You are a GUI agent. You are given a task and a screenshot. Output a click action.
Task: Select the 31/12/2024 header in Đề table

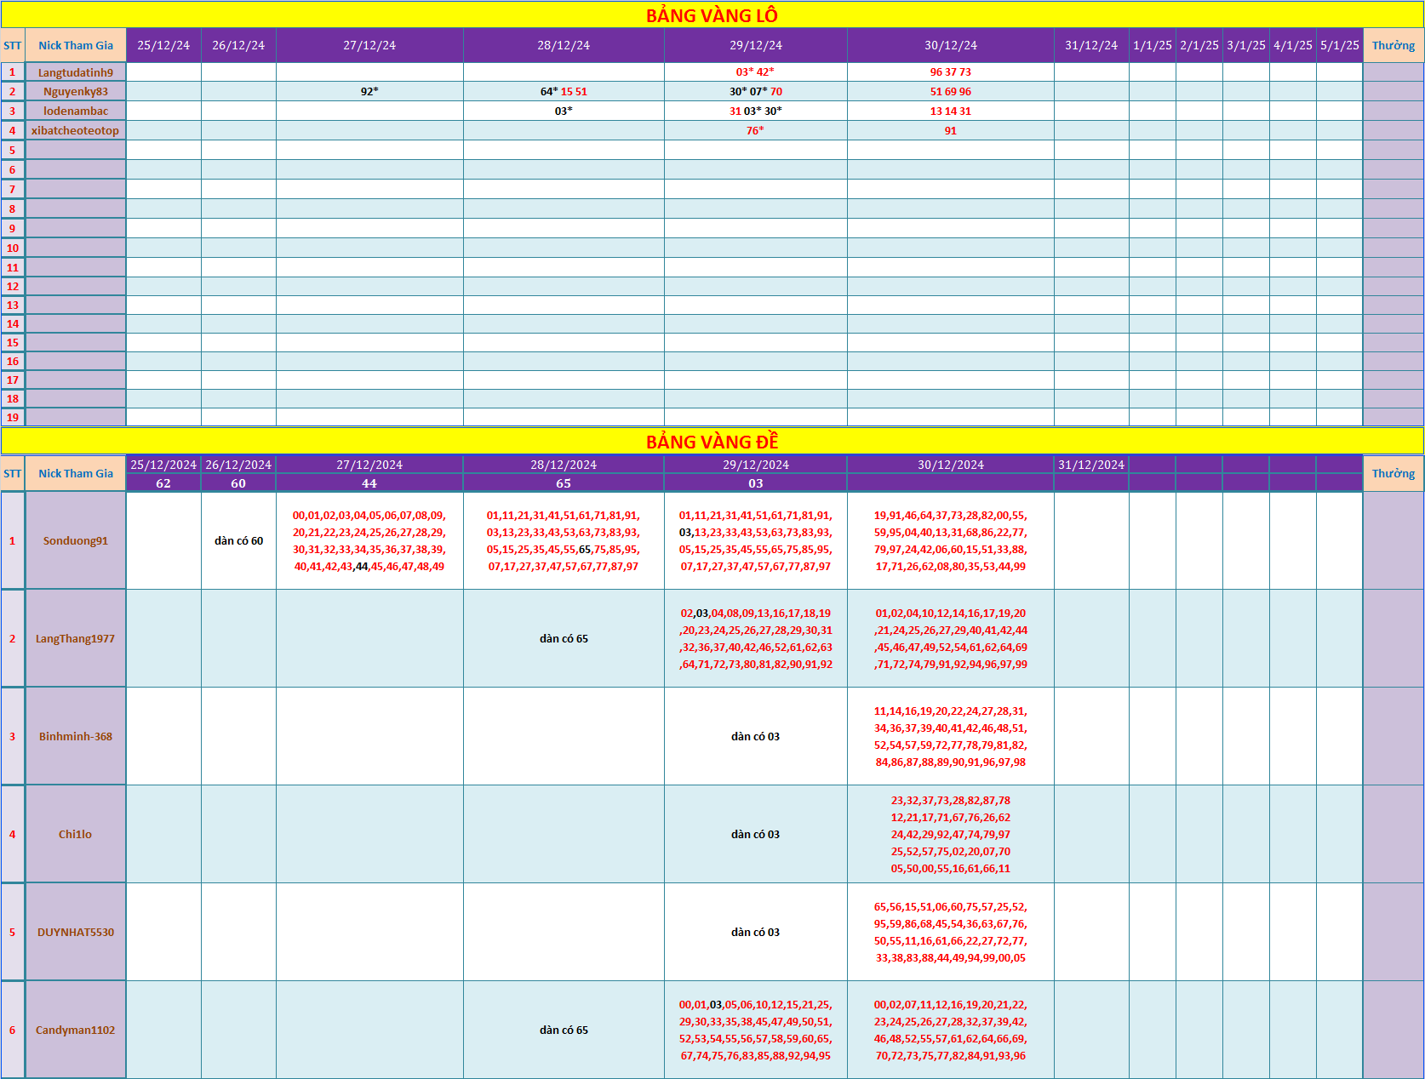point(1091,465)
